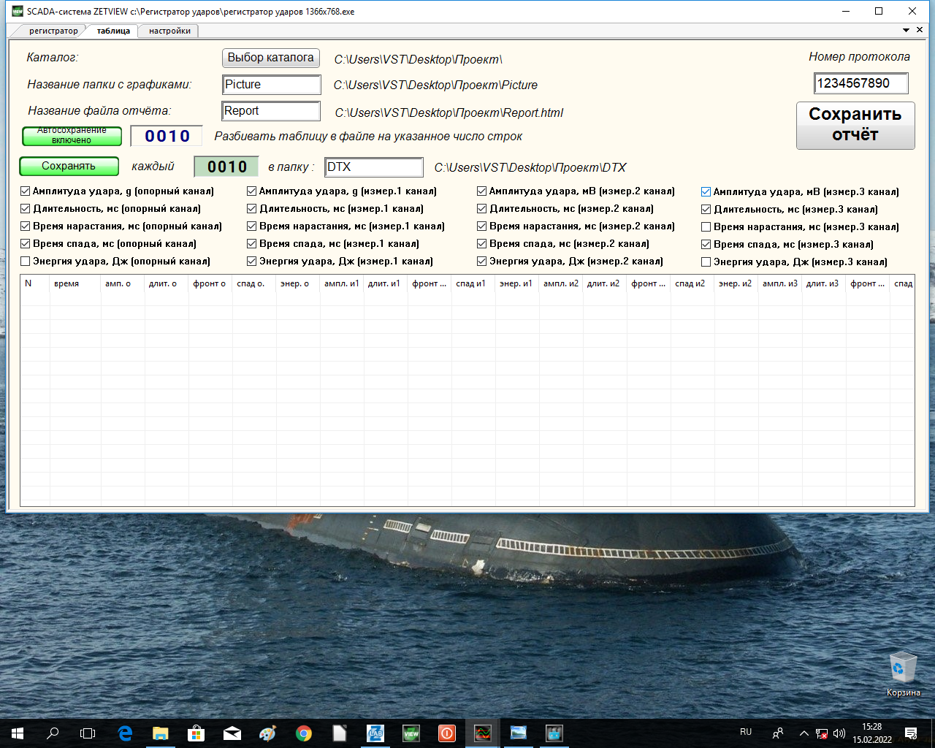Uncheck Амплитуда удара, g (измер.1 канал)

tap(252, 191)
